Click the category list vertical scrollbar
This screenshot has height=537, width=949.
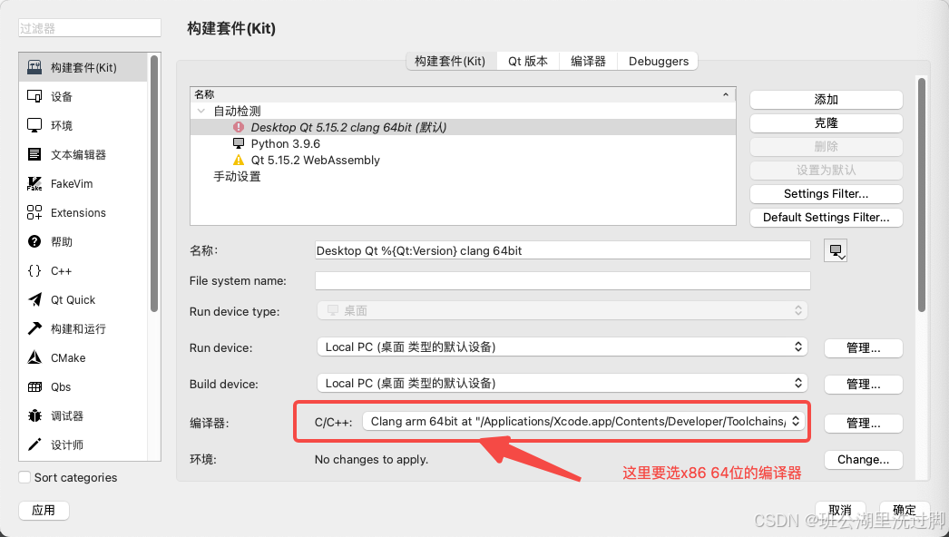click(154, 183)
